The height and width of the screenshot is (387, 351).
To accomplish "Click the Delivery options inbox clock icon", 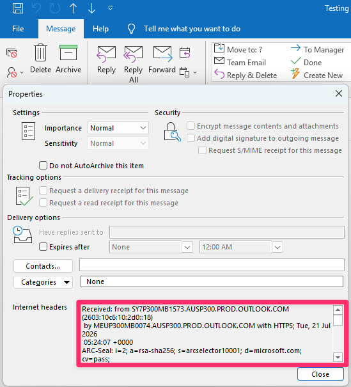I will (x=22, y=234).
